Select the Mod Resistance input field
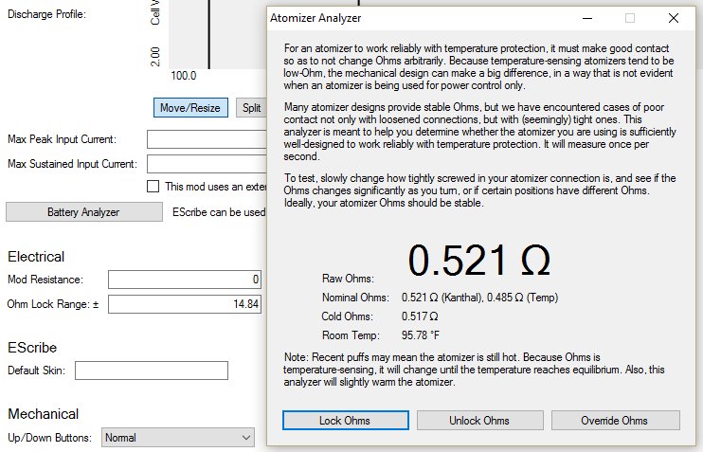The height and width of the screenshot is (452, 703). point(185,280)
